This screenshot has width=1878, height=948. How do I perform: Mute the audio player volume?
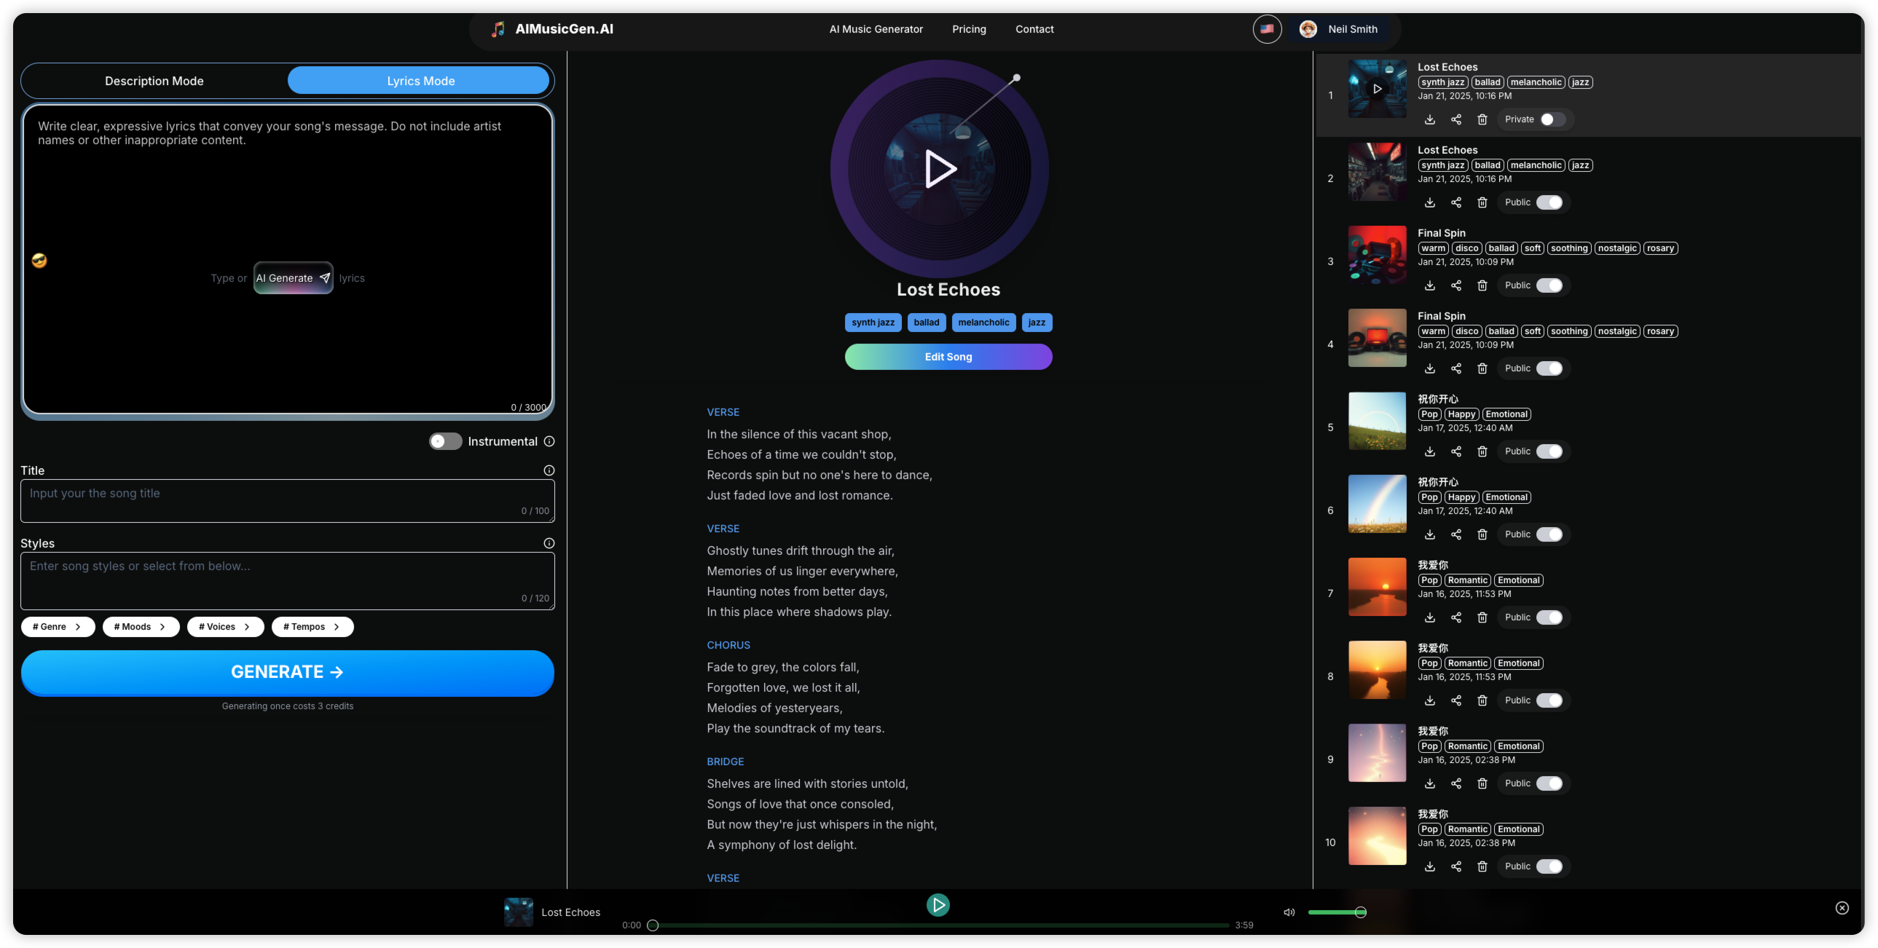pyautogui.click(x=1289, y=912)
